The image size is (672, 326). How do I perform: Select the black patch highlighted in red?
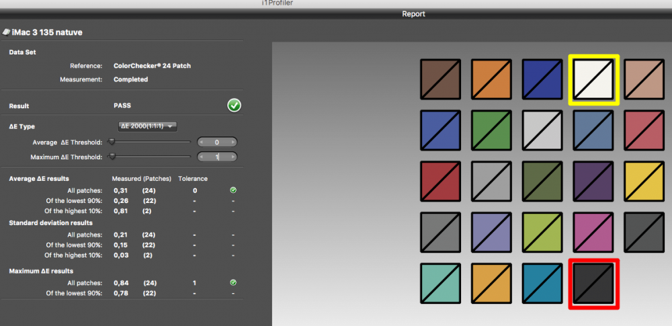(593, 284)
